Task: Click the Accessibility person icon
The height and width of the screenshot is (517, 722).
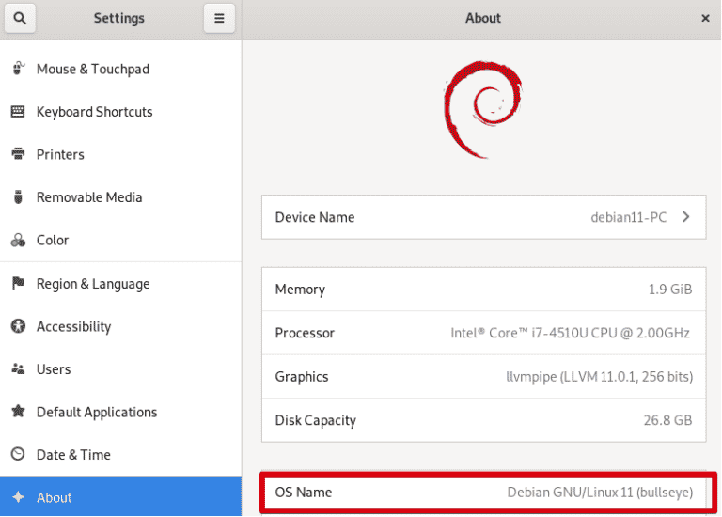Action: tap(18, 326)
